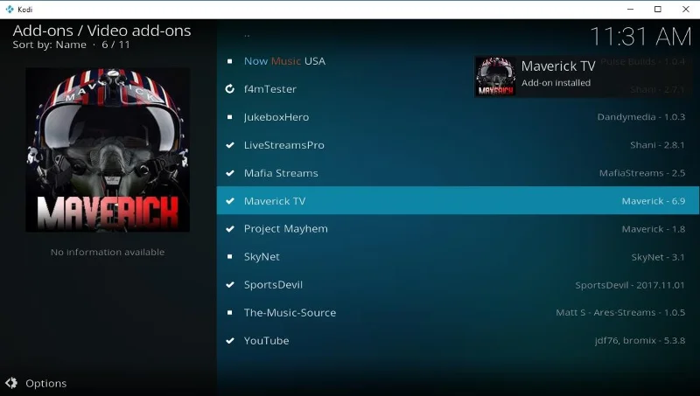Viewport: 700px width, 396px height.
Task: Click the 'SportsDevil - 2017.11.01' version text
Action: [x=630, y=285]
